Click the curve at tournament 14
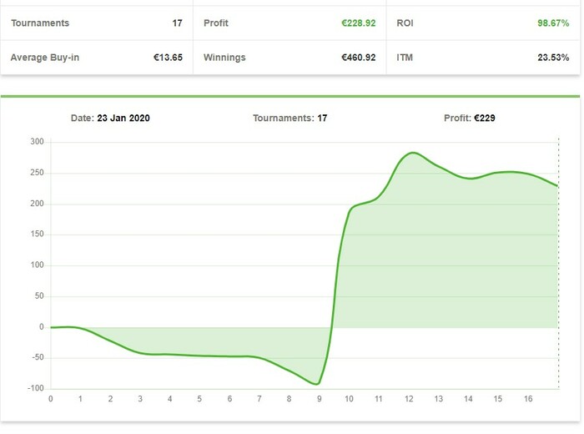The height and width of the screenshot is (434, 584). pyautogui.click(x=469, y=179)
